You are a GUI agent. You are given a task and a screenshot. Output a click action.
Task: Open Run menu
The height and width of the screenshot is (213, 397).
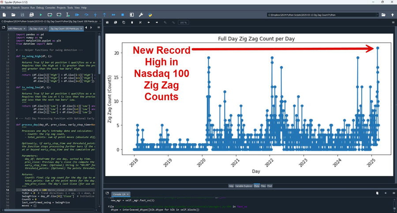pos(33,8)
